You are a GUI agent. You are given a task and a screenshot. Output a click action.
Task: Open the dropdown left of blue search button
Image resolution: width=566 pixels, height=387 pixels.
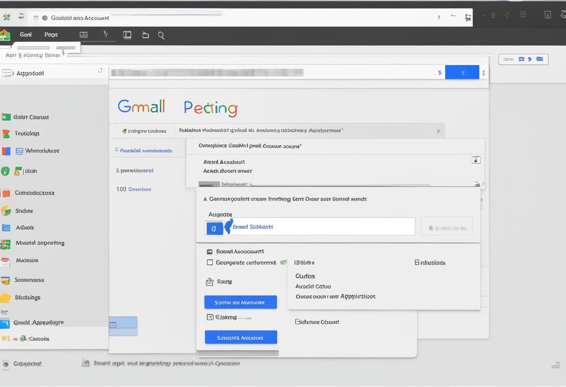coord(438,73)
